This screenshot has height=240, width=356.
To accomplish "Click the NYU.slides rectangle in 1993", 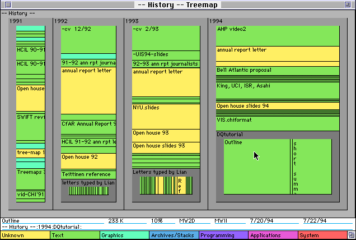I will pos(166,117).
